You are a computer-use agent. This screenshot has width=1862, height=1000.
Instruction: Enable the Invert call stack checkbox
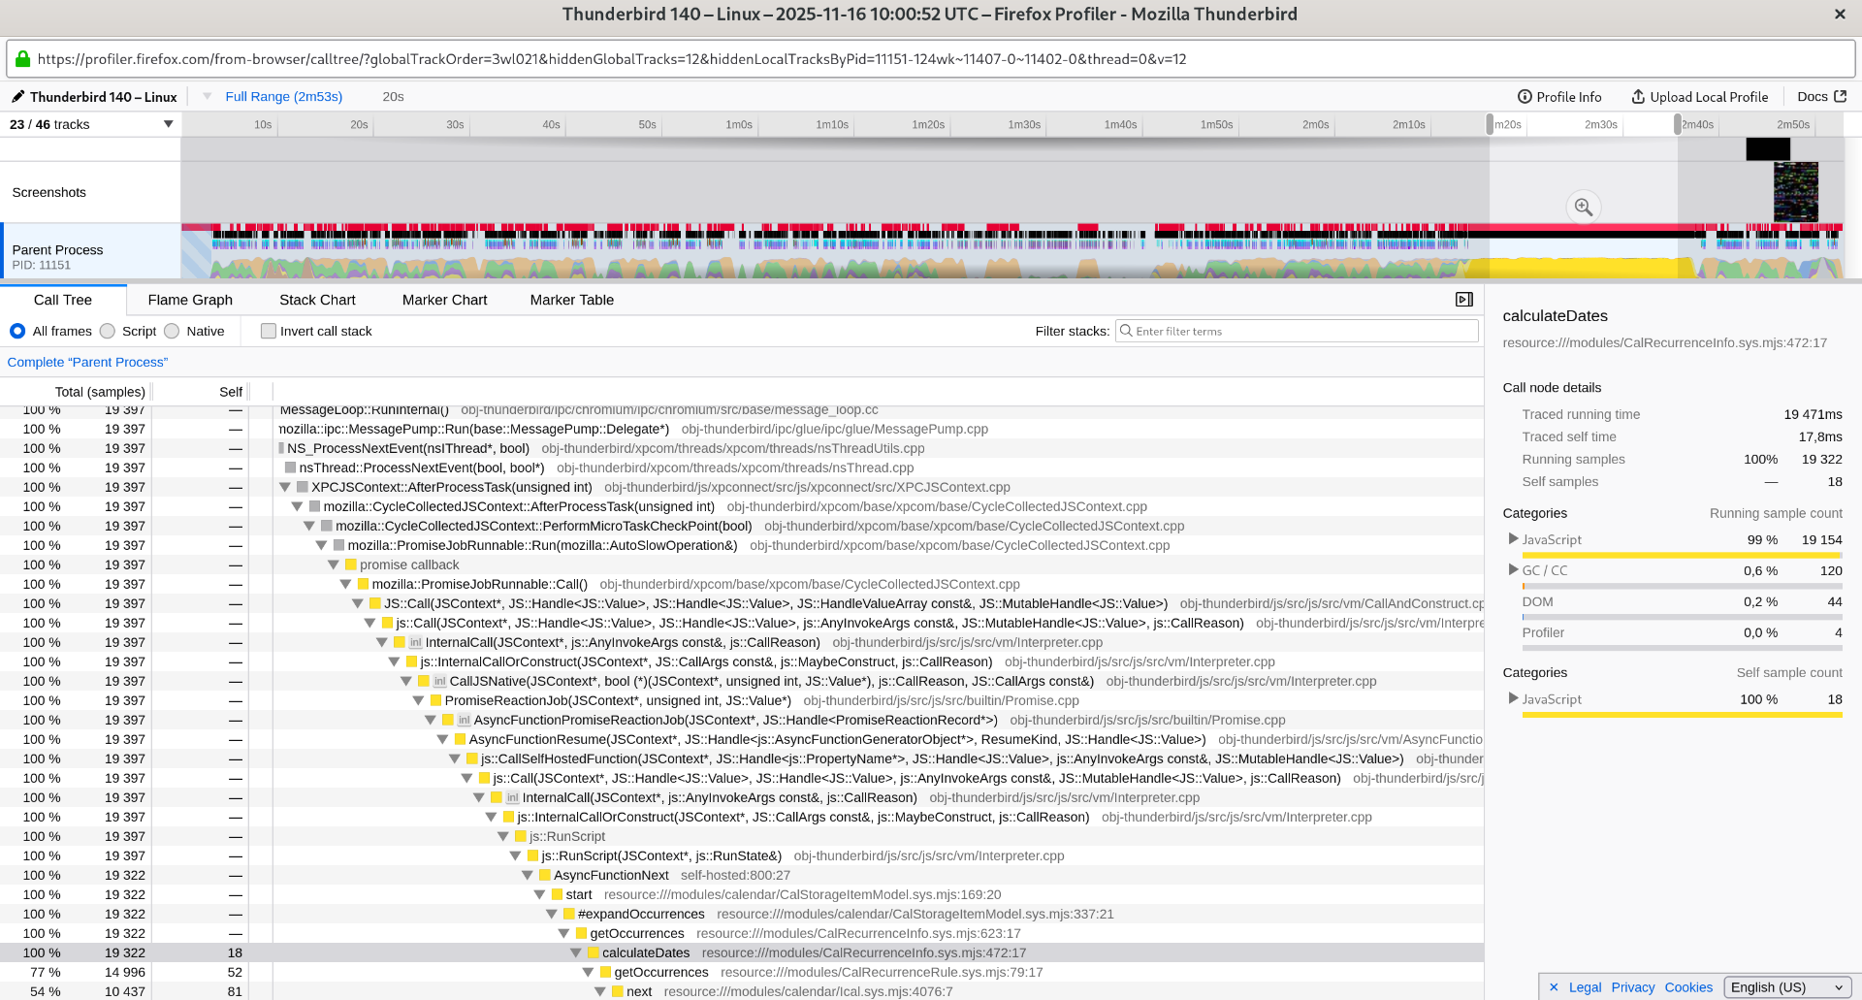[x=269, y=331]
